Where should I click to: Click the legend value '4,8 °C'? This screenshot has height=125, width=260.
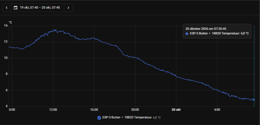point(157,118)
